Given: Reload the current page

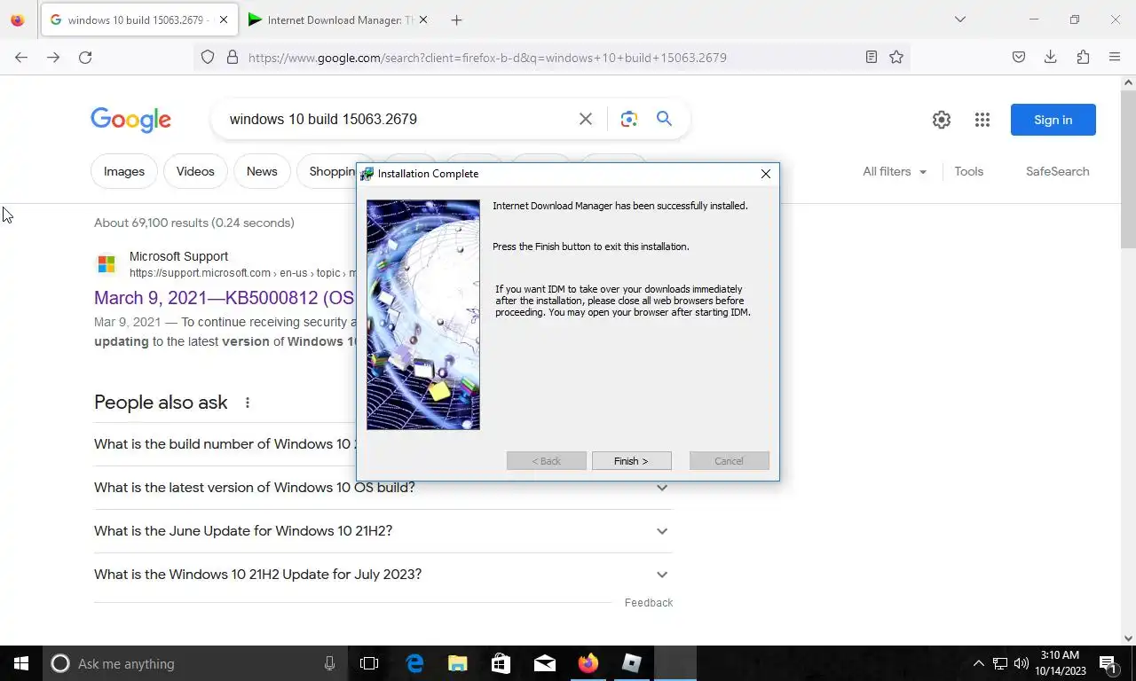Looking at the screenshot, I should tap(85, 58).
